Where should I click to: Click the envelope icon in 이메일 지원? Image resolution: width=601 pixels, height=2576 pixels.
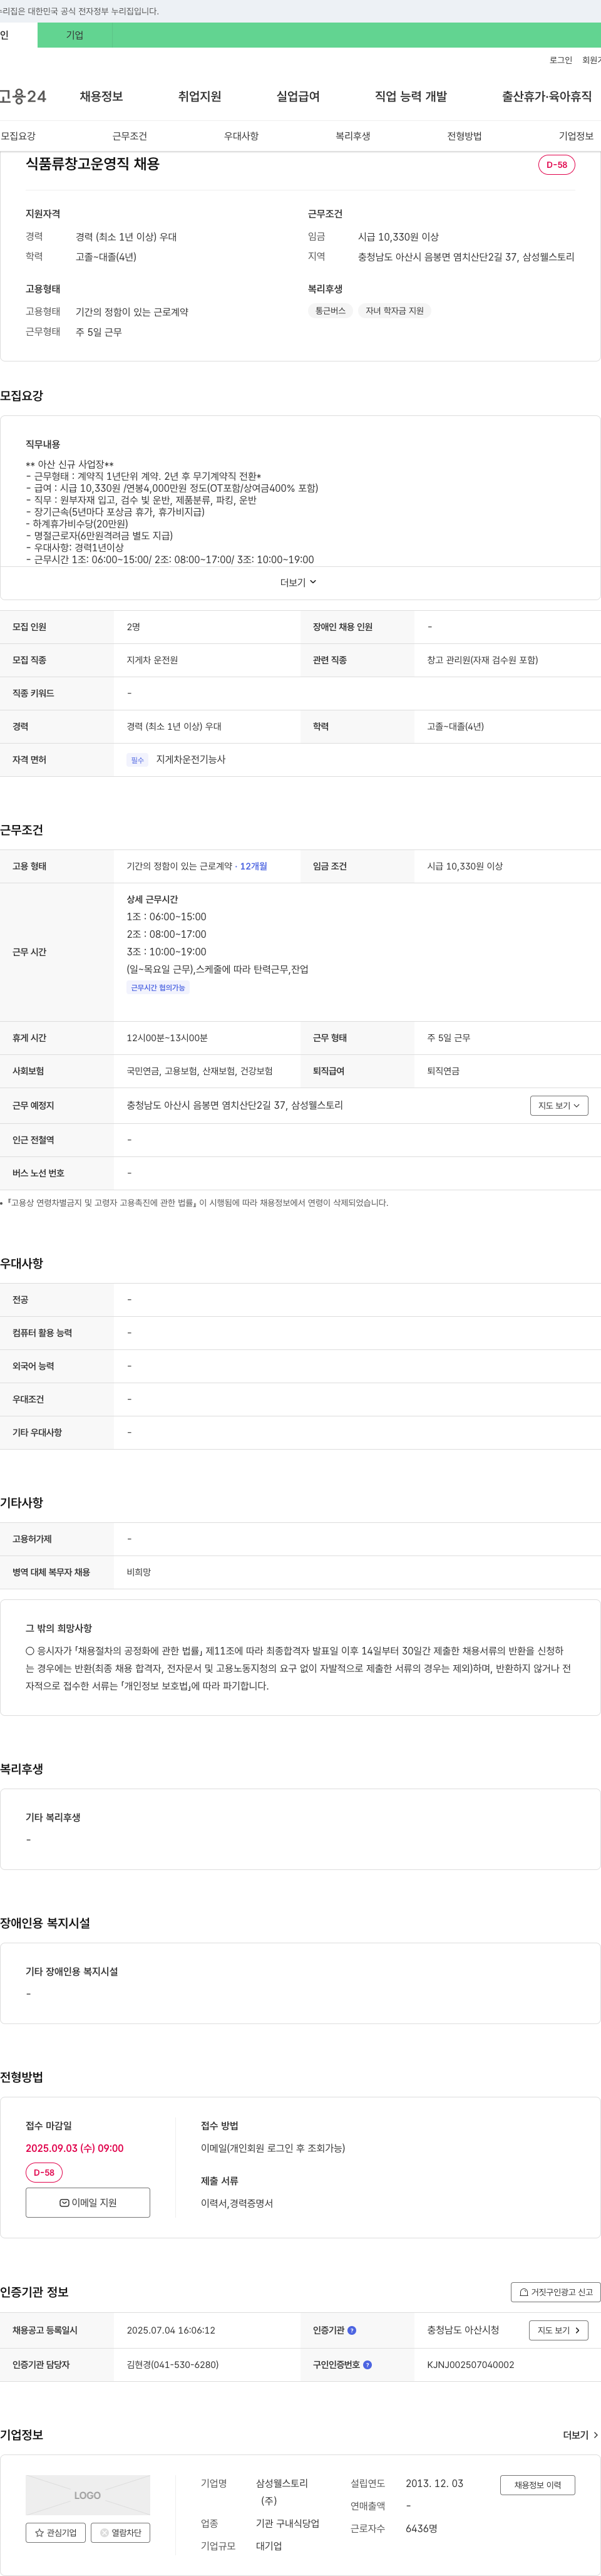click(64, 2203)
